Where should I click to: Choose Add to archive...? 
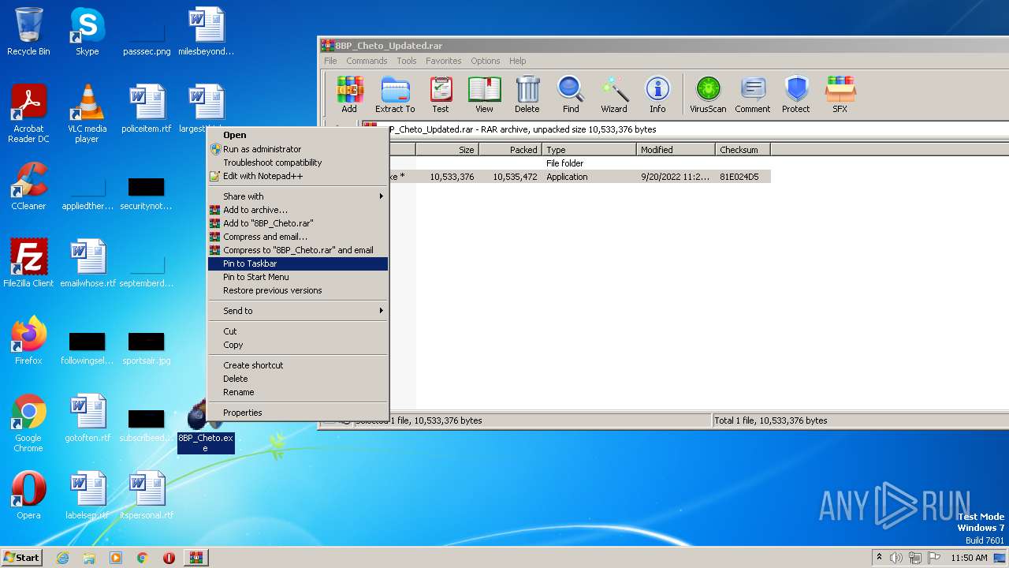pos(298,210)
